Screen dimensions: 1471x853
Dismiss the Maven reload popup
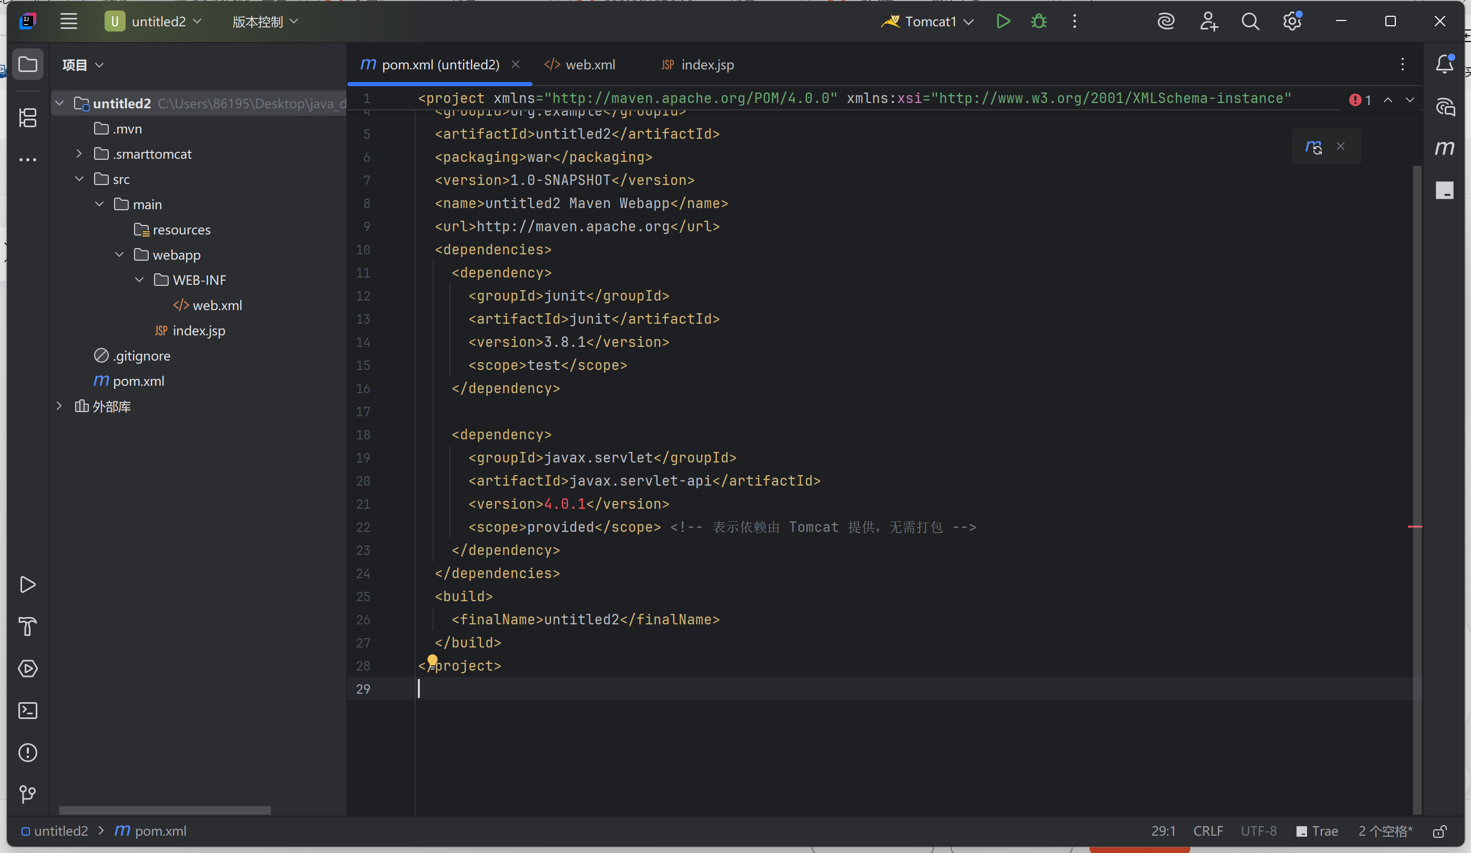pyautogui.click(x=1341, y=146)
